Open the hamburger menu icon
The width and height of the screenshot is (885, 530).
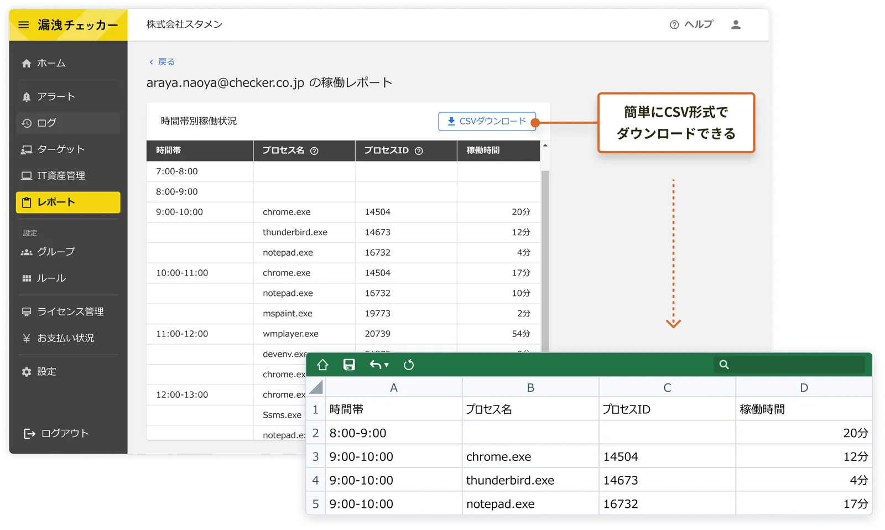pos(24,25)
